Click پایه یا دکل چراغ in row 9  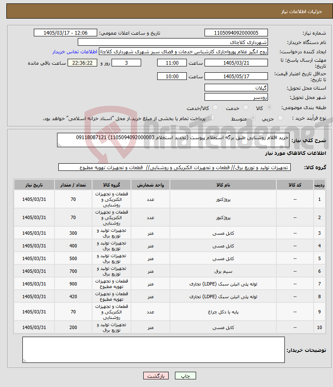[223, 312]
